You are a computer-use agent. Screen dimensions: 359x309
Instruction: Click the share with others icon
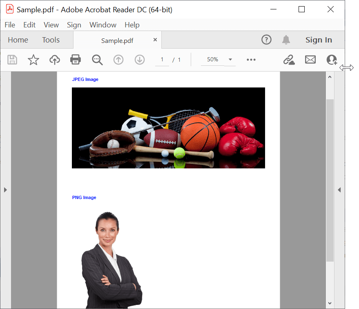click(332, 60)
